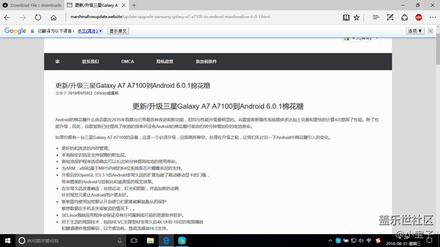Show hidden system tray icons chevron
This screenshot has width=440, height=247.
click(x=330, y=240)
